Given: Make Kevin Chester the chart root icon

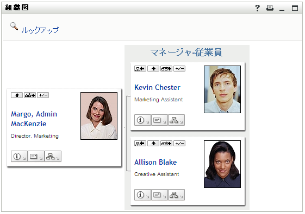Looking at the screenshot, I should (140, 69).
